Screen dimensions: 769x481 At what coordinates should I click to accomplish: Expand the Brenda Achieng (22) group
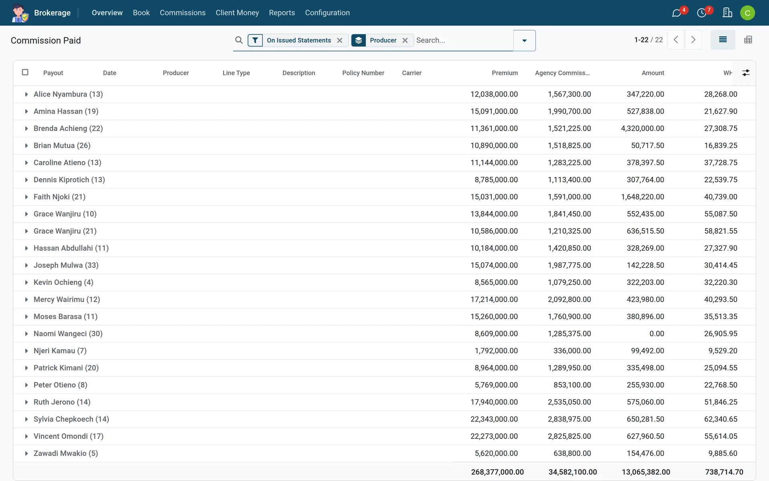click(26, 128)
